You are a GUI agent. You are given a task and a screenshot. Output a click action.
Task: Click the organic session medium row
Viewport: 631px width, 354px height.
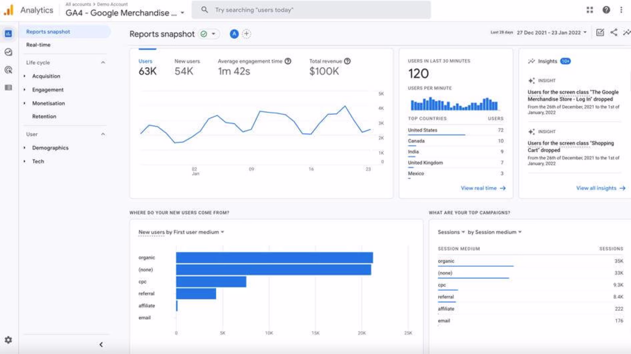coord(530,261)
